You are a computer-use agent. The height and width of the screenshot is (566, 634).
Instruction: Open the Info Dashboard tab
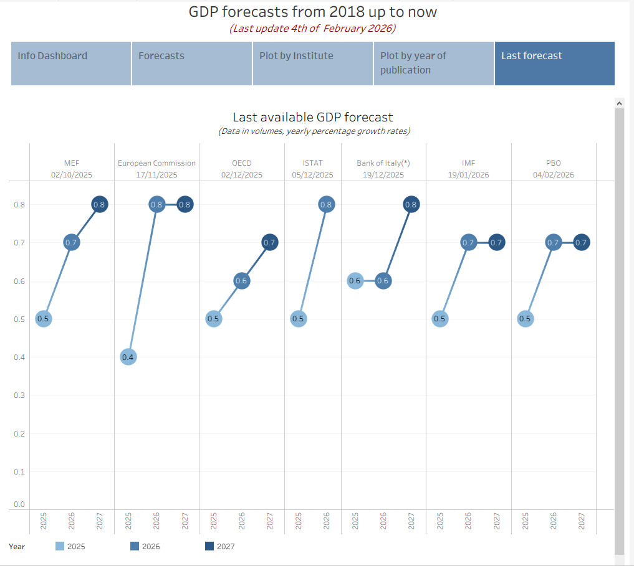(x=71, y=63)
